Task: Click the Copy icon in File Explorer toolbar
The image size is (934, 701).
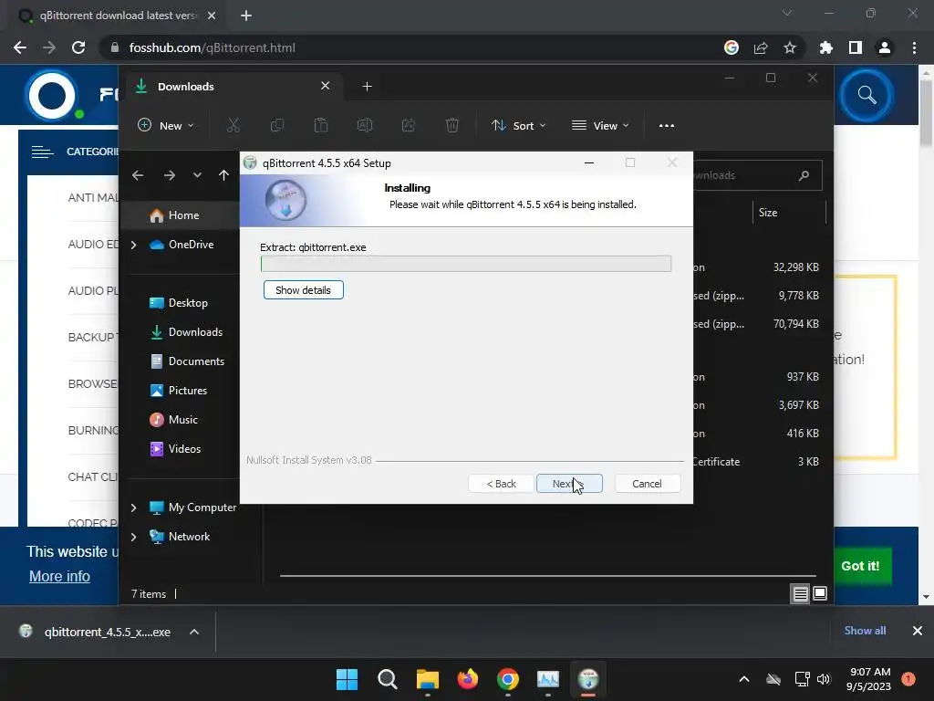Action: pyautogui.click(x=277, y=125)
